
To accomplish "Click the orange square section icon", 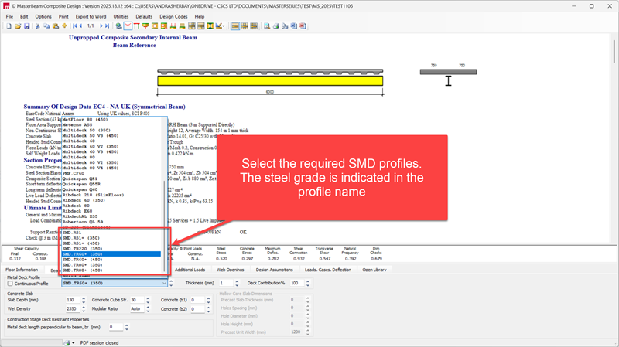I will [154, 26].
